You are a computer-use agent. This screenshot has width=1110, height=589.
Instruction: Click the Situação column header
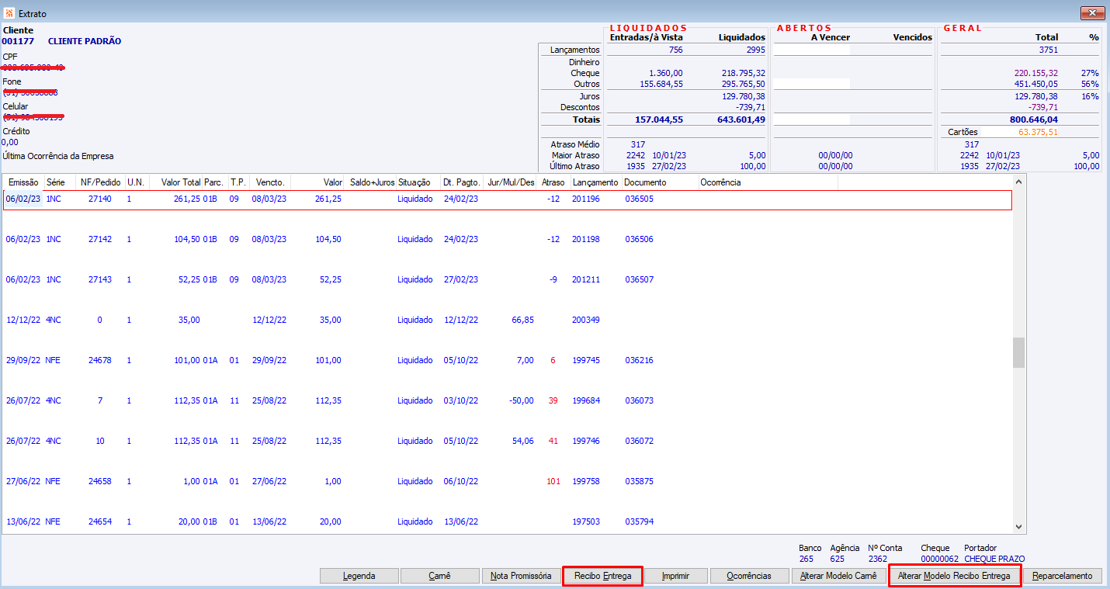click(414, 182)
